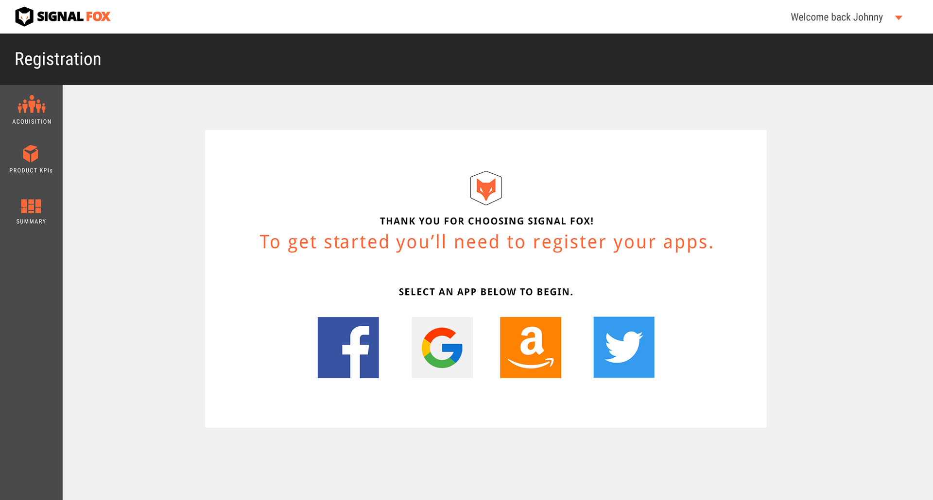
Task: Expand the orange user menu arrow
Action: pyautogui.click(x=899, y=17)
